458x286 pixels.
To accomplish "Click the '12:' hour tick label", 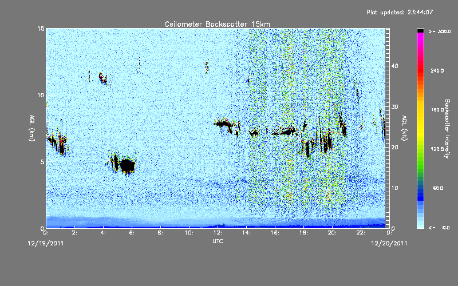I will [x=218, y=233].
